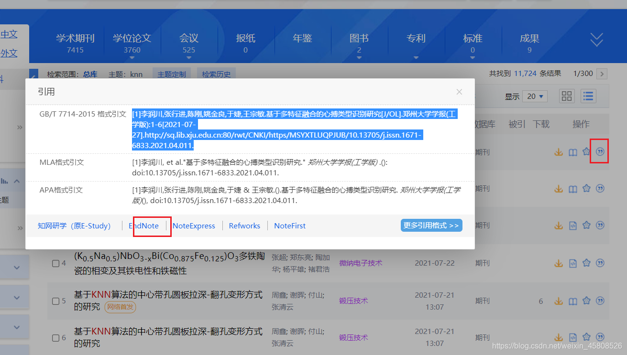The width and height of the screenshot is (627, 355).
Task: Open dropdown arrow under 标准
Action: tap(473, 58)
